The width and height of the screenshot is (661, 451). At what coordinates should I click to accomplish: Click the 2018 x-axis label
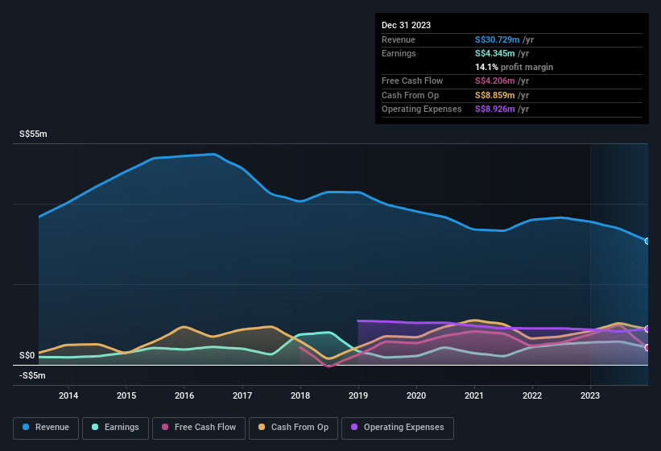coord(300,395)
